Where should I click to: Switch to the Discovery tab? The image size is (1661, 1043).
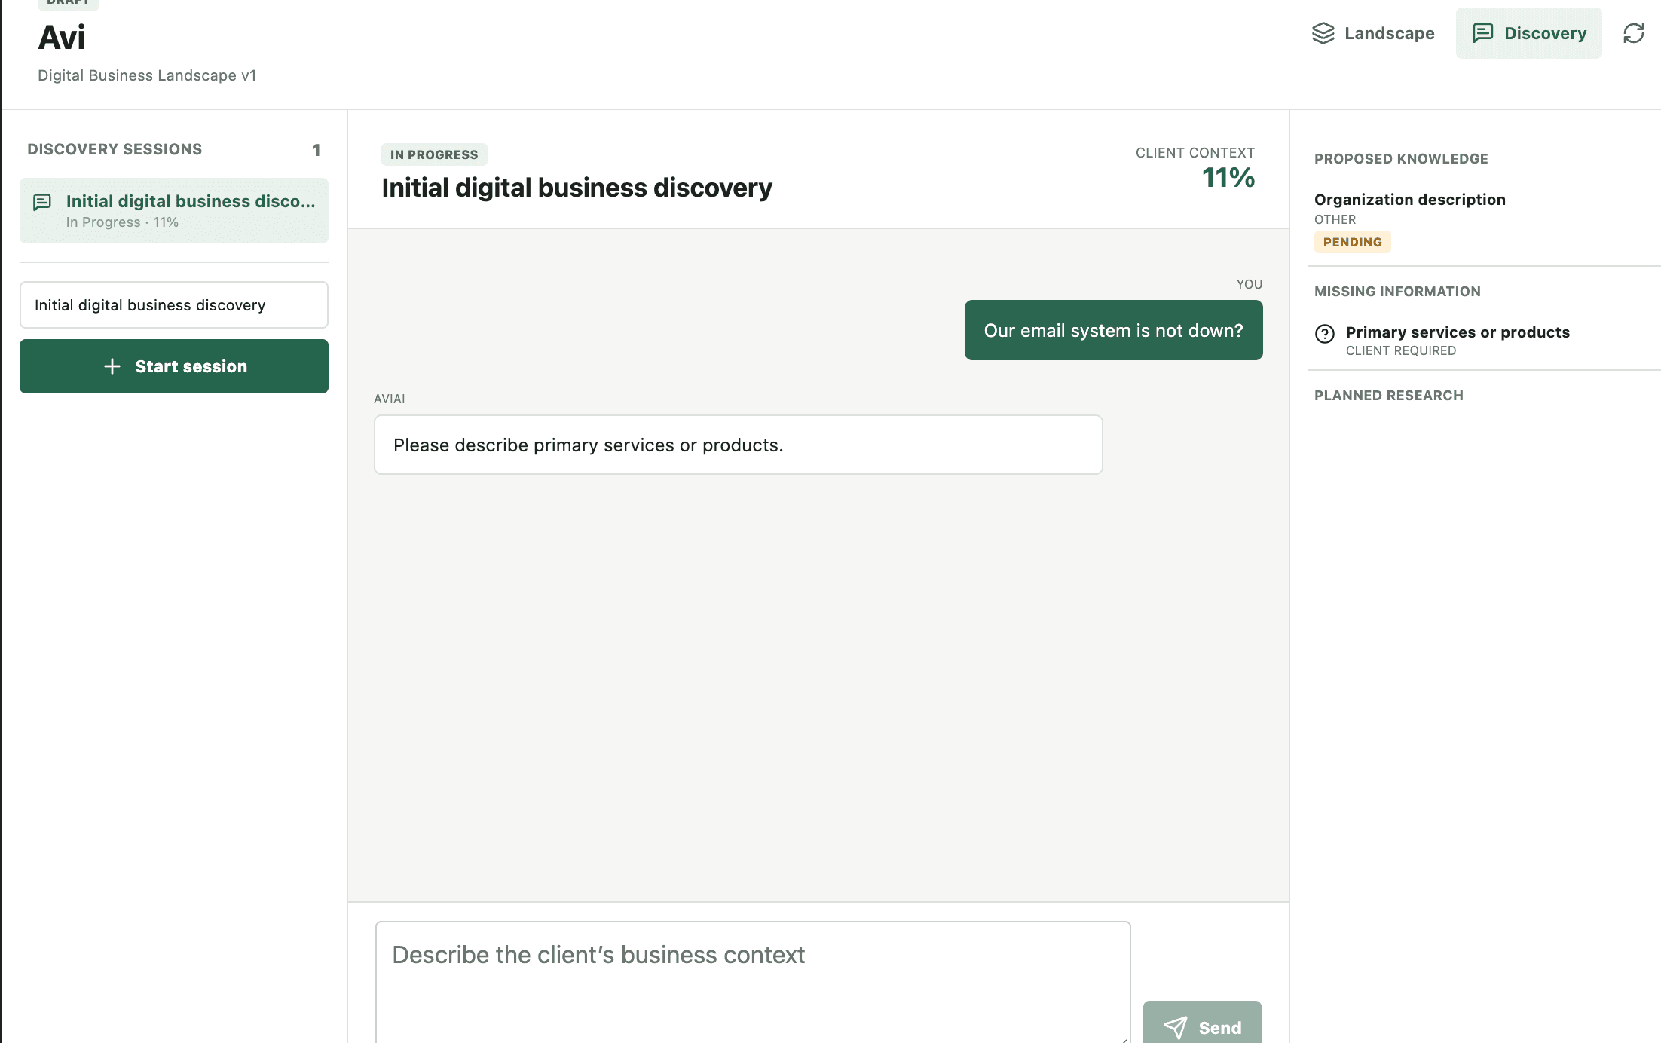click(x=1528, y=33)
